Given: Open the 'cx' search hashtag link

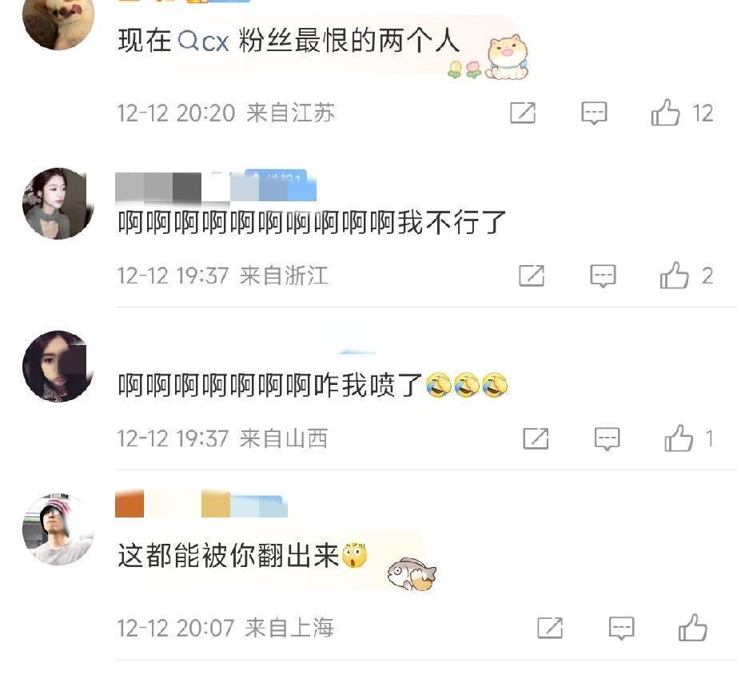Looking at the screenshot, I should coord(204,42).
